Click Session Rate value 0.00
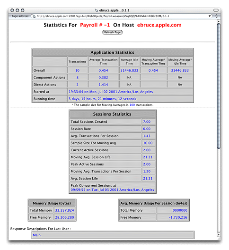This screenshot has width=229, height=250. (147, 129)
